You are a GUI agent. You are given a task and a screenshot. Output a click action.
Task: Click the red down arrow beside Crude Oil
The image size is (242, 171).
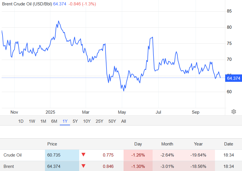coord(83,155)
